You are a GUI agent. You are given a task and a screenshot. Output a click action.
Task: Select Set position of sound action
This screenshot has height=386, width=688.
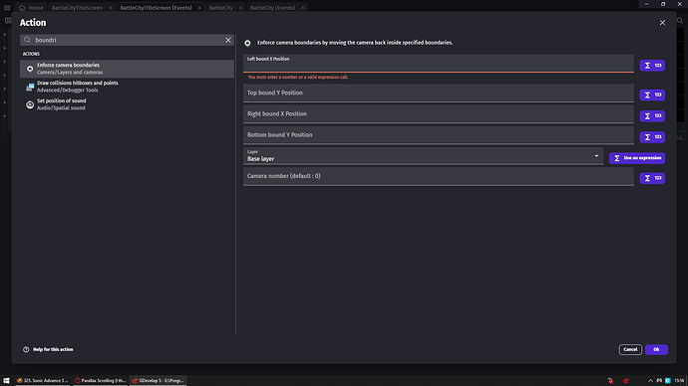(127, 104)
